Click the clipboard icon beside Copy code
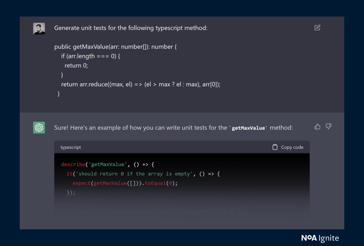 275,147
